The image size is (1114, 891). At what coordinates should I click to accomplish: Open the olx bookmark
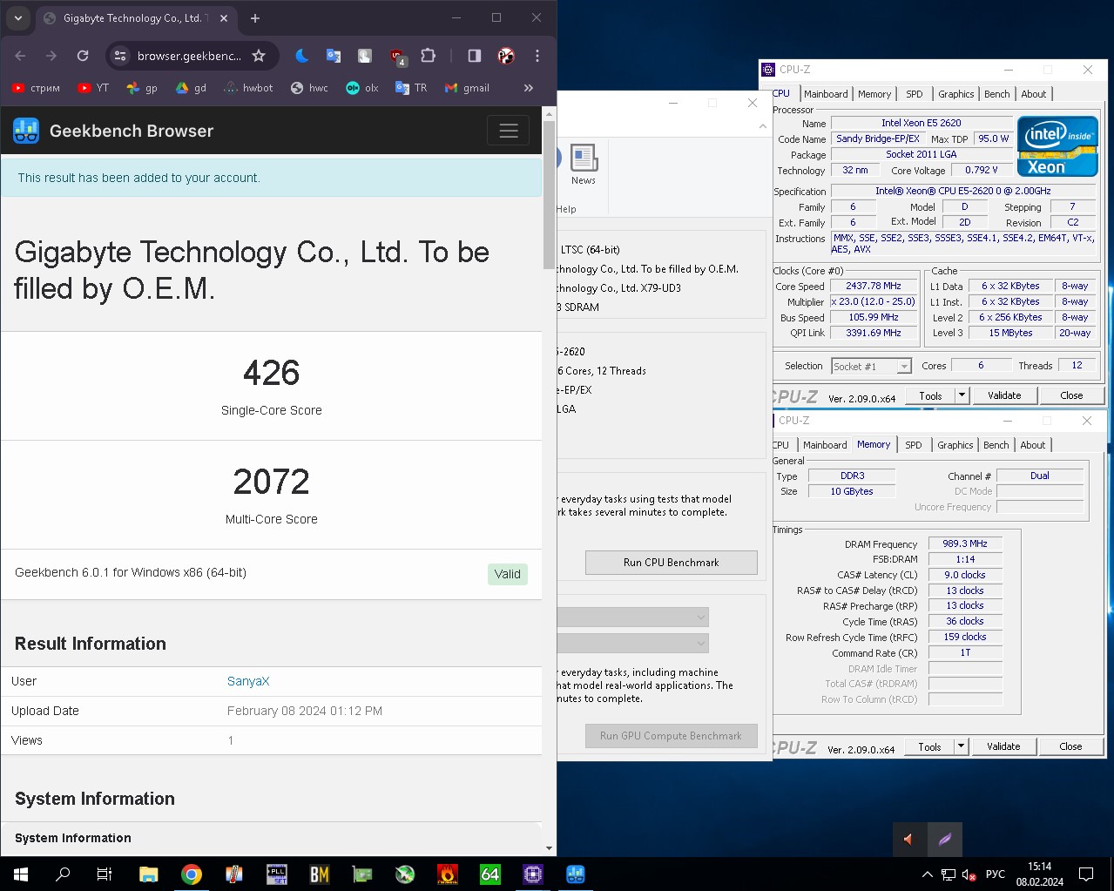click(362, 88)
